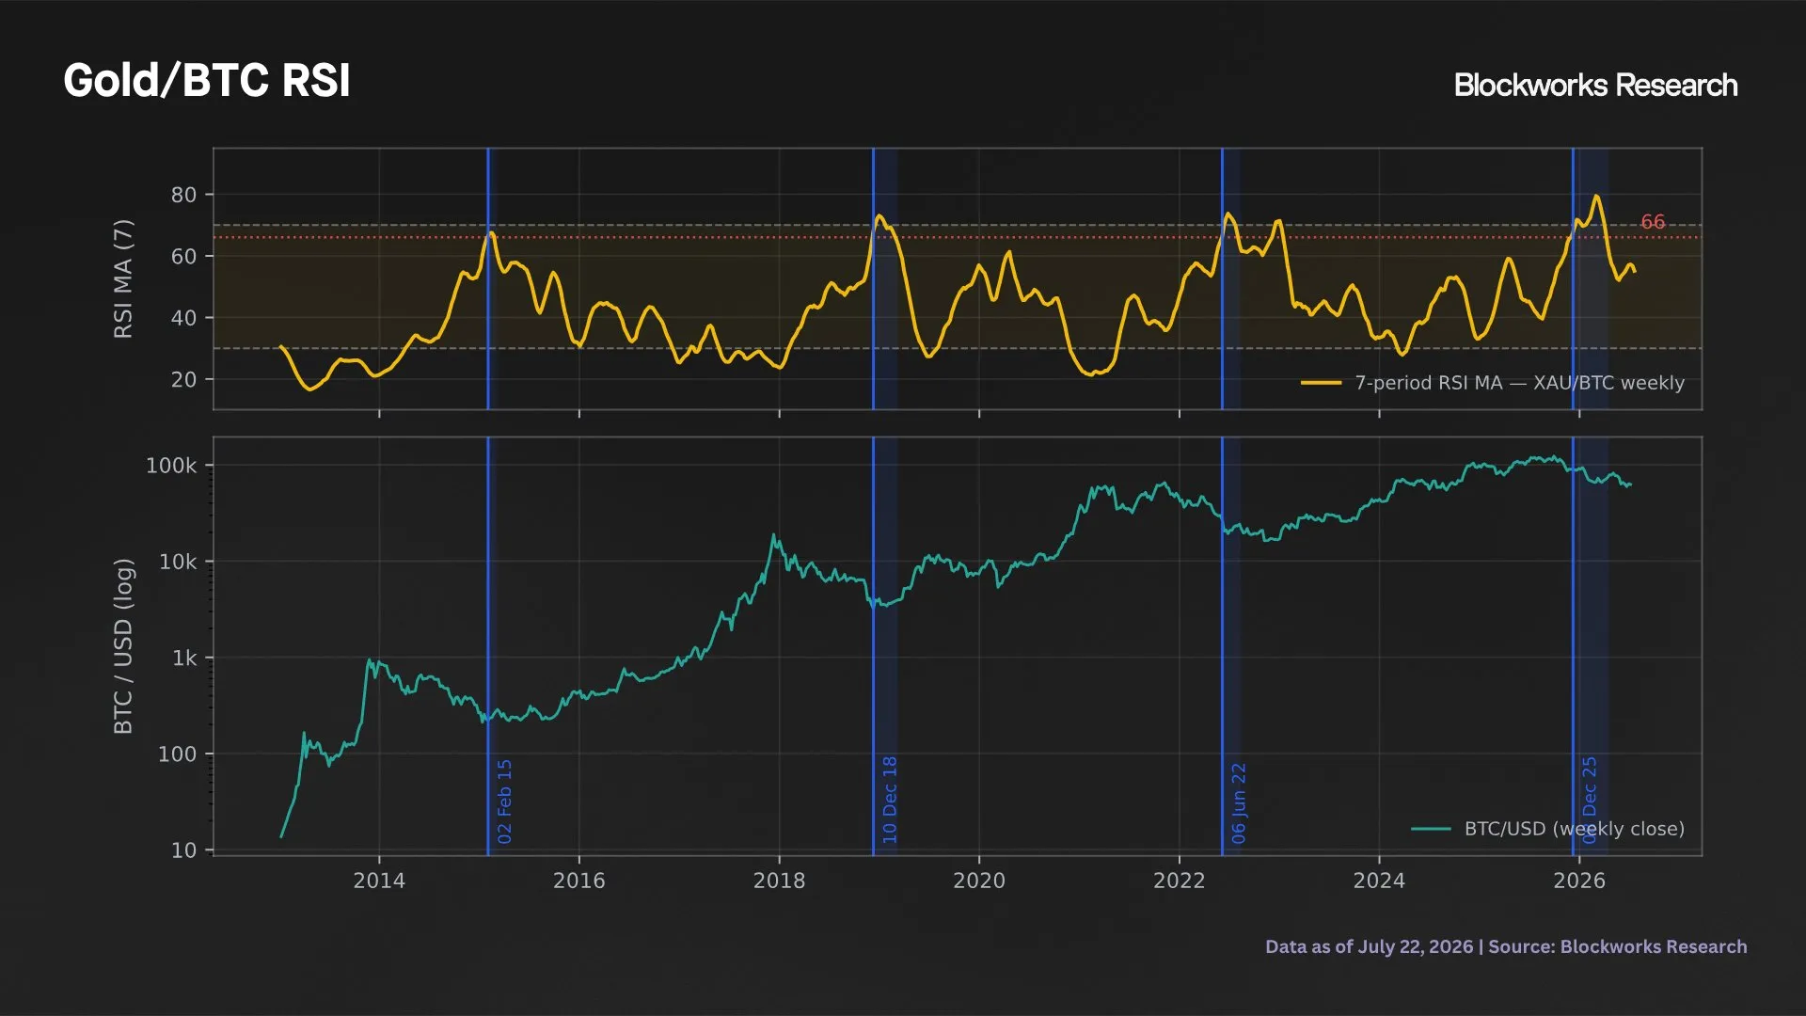Click the 1k y-axis tick label
Viewport: 1806px width, 1016px height.
(184, 659)
